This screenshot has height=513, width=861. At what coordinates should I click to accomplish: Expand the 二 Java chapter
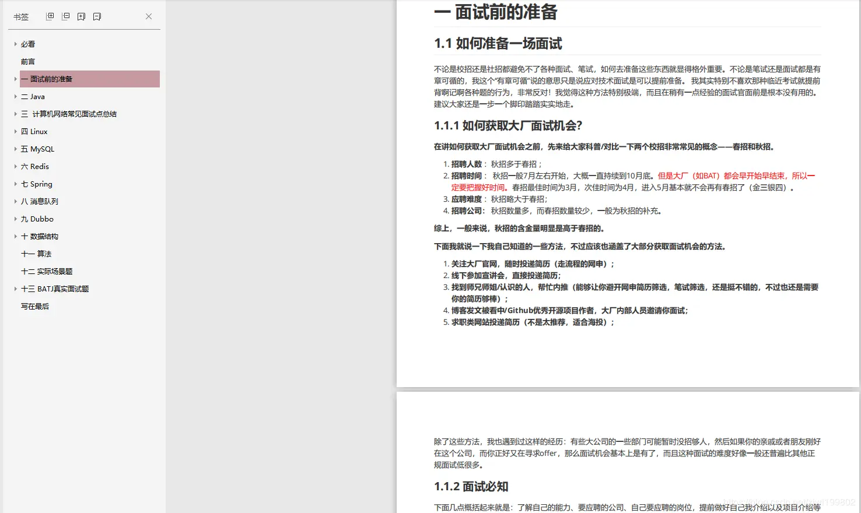pos(15,96)
